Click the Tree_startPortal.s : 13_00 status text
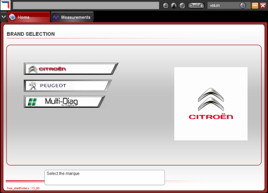 23,188
